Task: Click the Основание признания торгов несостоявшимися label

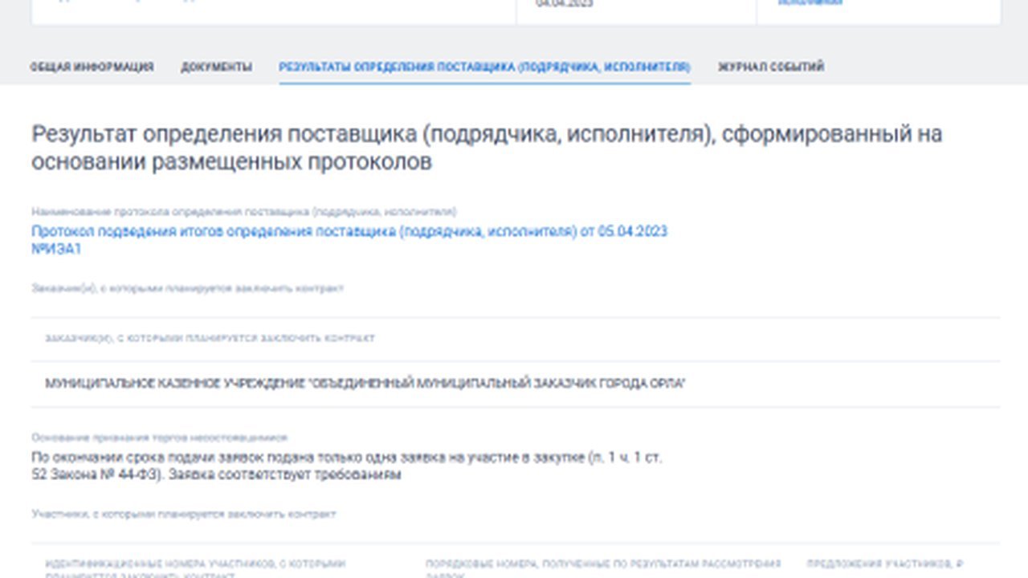Action: (x=159, y=438)
